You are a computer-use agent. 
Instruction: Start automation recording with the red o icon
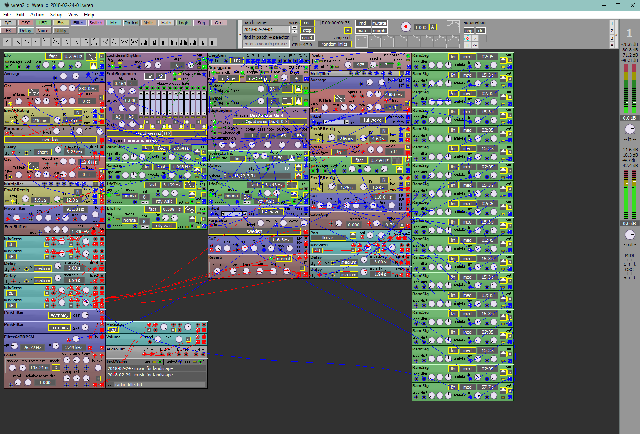467,38
